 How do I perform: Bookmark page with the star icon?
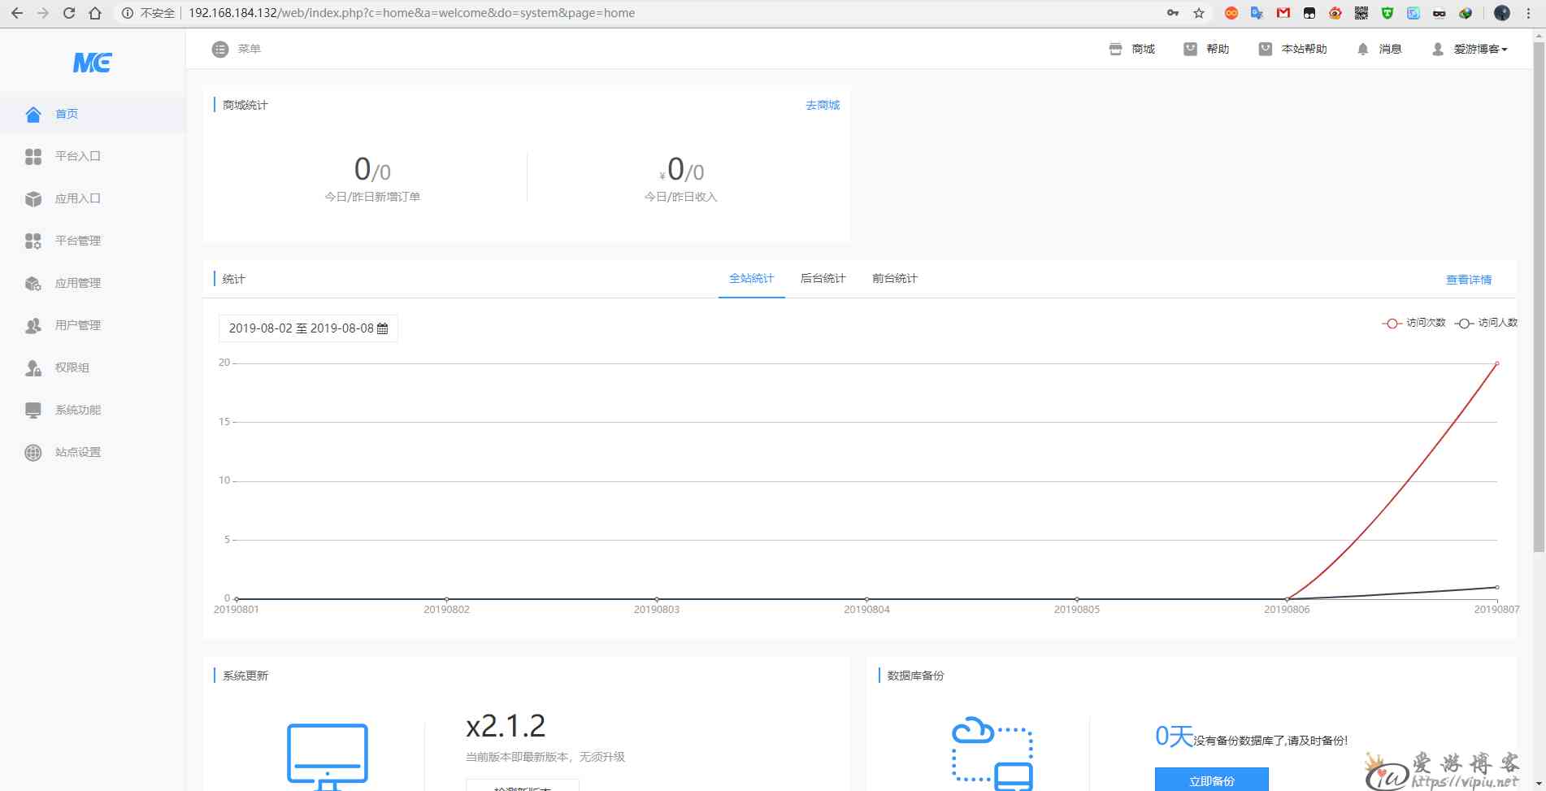[x=1199, y=13]
